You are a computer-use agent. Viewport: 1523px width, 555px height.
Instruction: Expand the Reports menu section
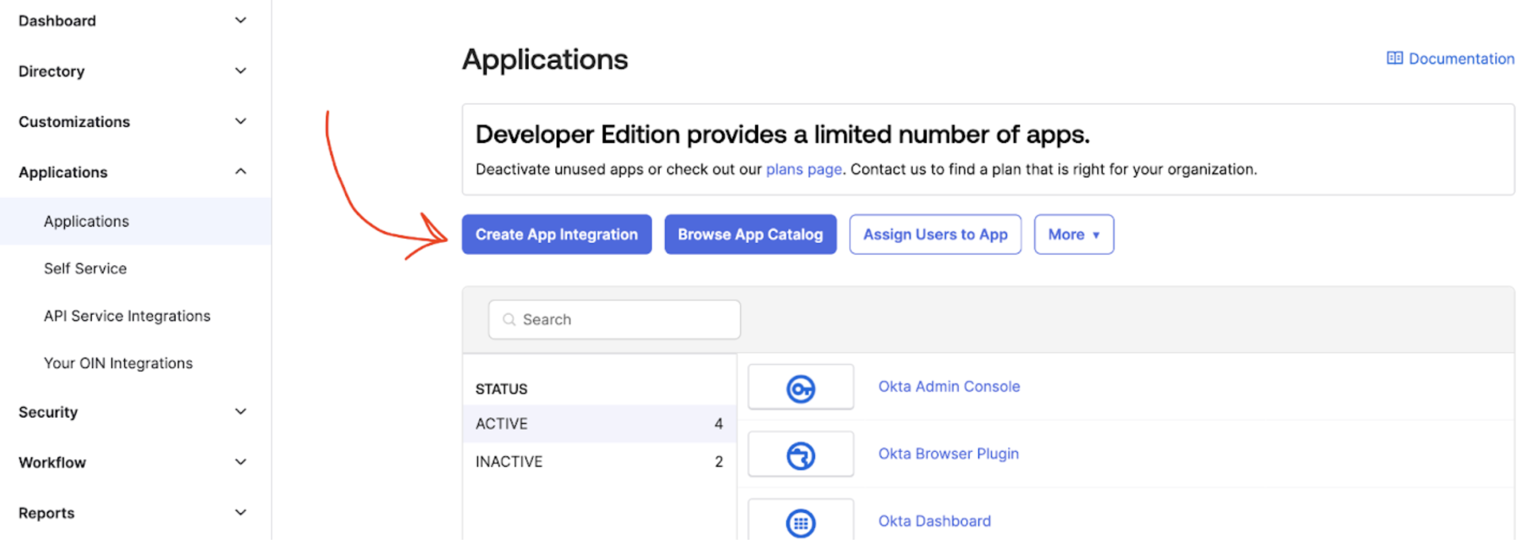pyautogui.click(x=241, y=513)
